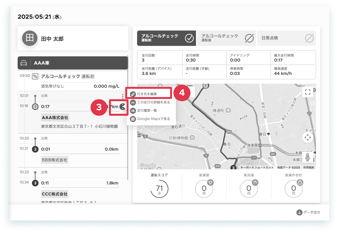Image resolution: width=338 pixels, height=232 pixels.
Task: Click stop marker 1 in the trip list
Action: point(35,107)
